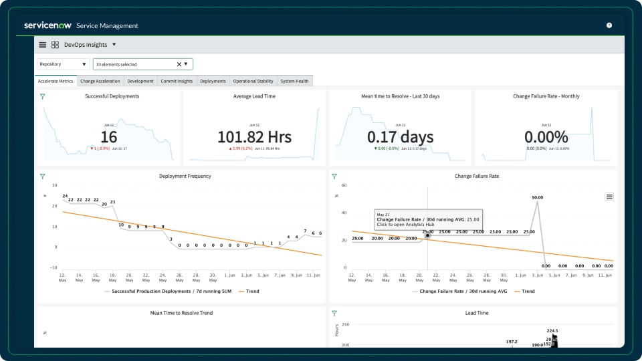Screen dimensions: 642x361
Task: Click filter icon on Successful Deployments widget
Action: point(43,96)
